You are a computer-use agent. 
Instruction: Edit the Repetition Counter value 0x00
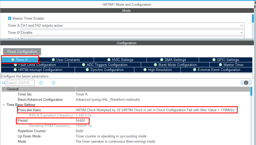pyautogui.click(x=79, y=131)
